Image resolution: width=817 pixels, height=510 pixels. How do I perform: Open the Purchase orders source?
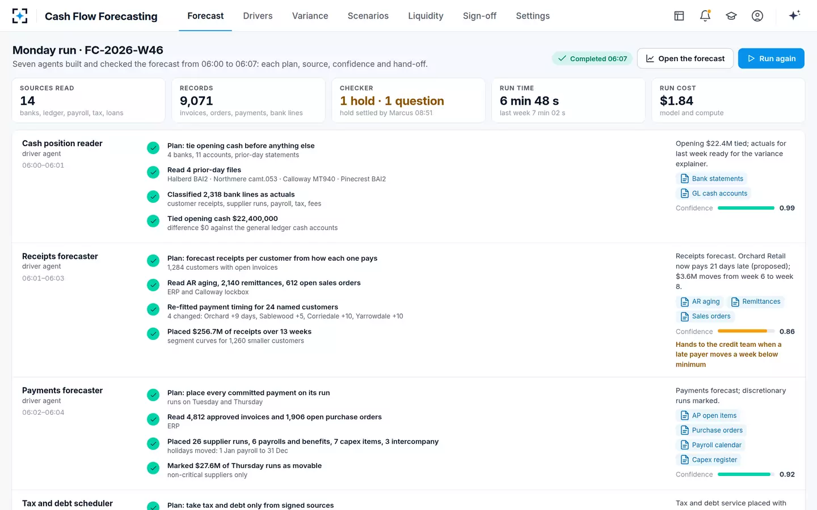click(x=711, y=430)
